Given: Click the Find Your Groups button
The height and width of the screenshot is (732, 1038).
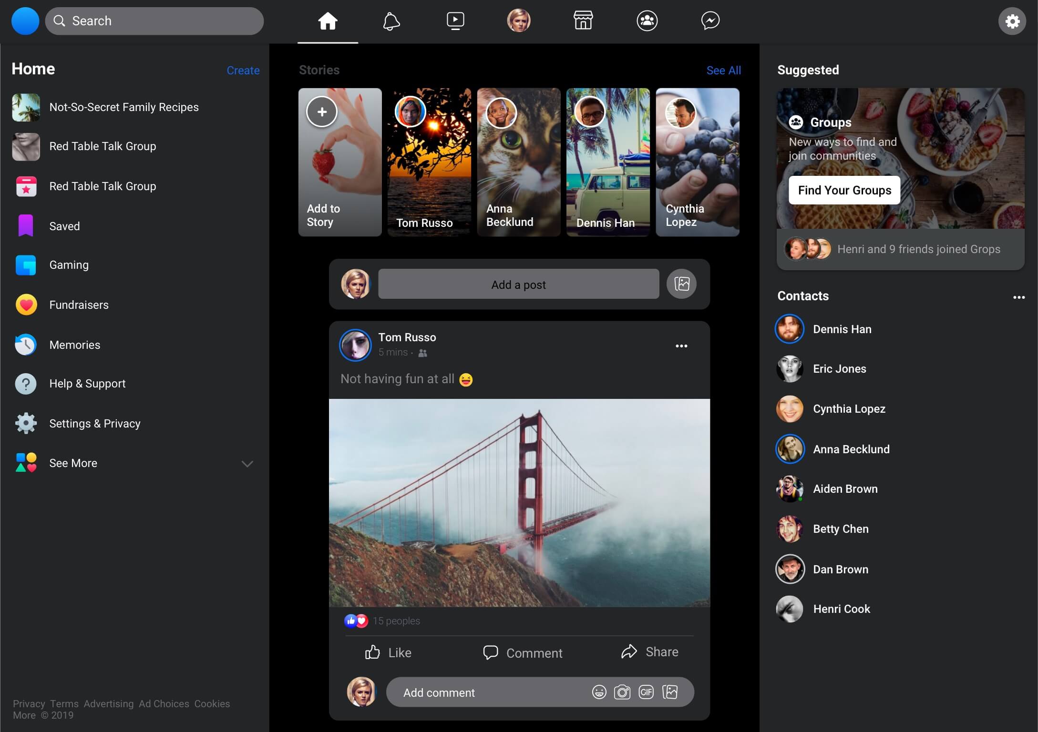Looking at the screenshot, I should click(x=844, y=190).
